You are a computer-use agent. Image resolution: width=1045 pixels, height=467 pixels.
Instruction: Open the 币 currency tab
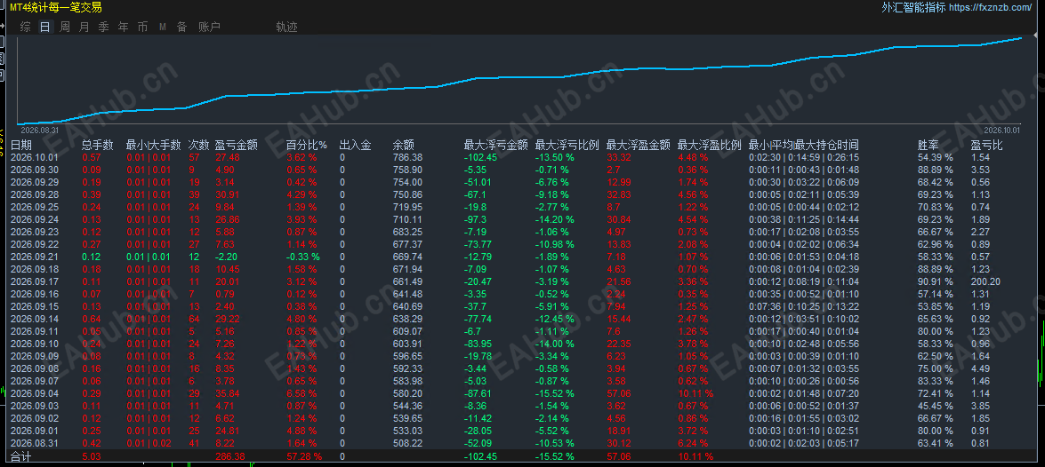142,28
